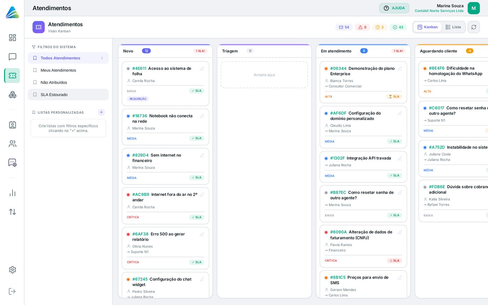Click the REQUISIÇÃO tag on ticket #4E611
This screenshot has width=488, height=305.
(x=138, y=99)
